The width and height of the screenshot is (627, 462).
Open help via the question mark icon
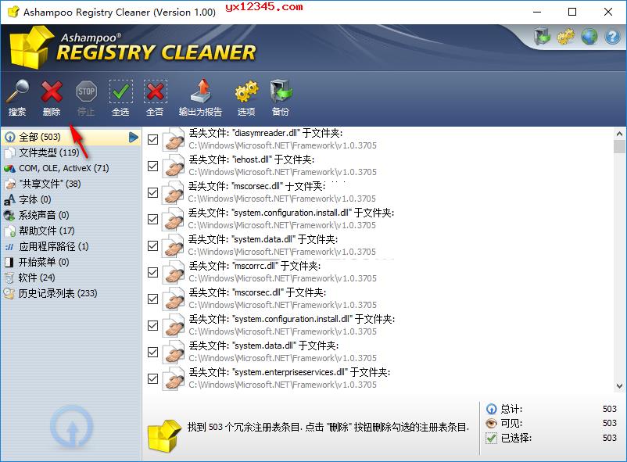[x=612, y=37]
